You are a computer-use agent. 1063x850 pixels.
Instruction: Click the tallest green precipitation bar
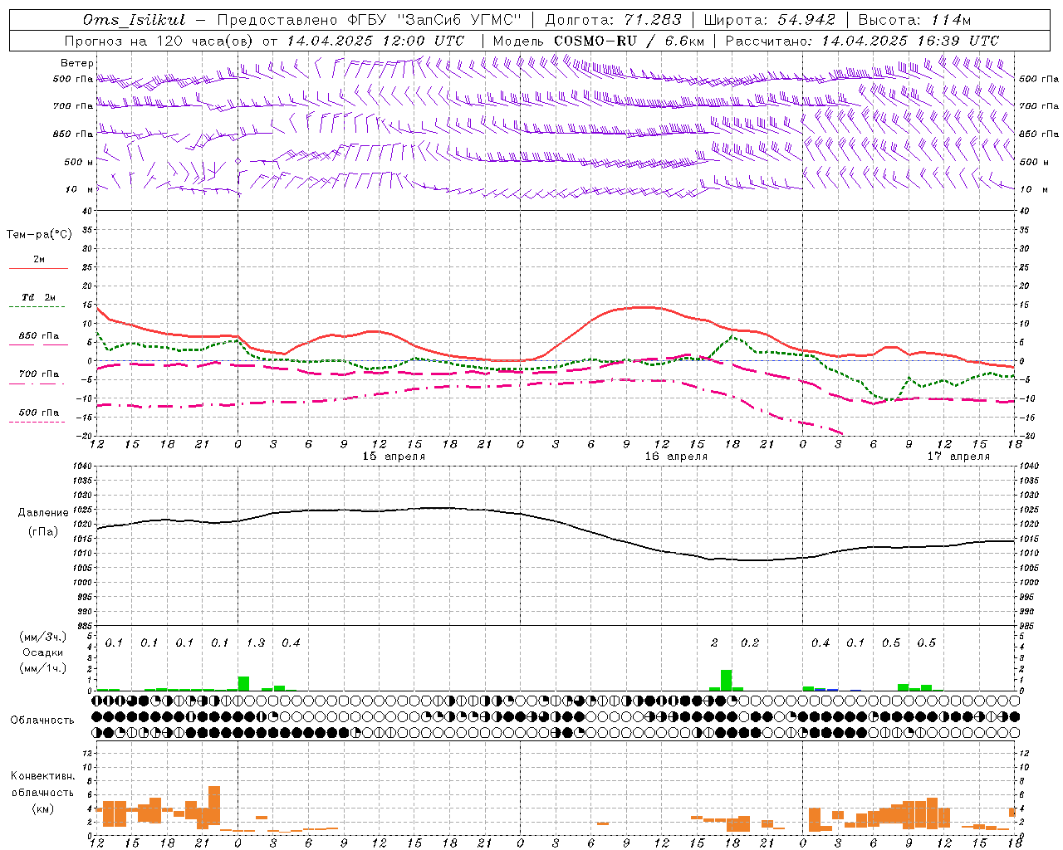pyautogui.click(x=726, y=680)
